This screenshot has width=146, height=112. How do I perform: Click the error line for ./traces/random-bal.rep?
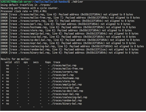click(70, 49)
